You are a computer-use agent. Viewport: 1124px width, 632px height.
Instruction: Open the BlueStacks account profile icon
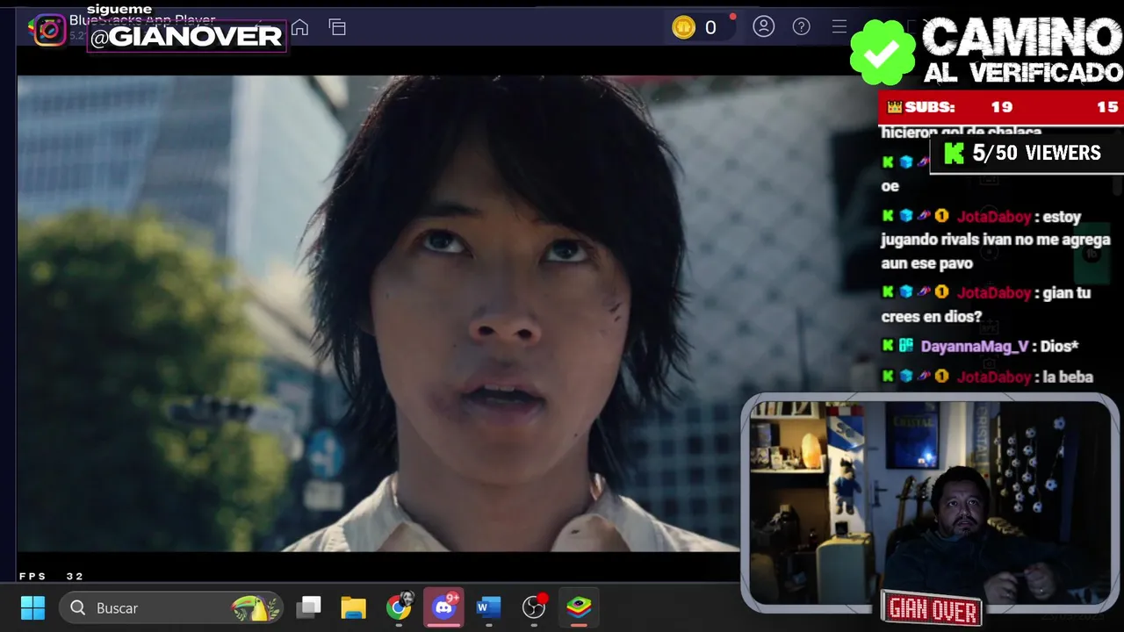pyautogui.click(x=764, y=26)
